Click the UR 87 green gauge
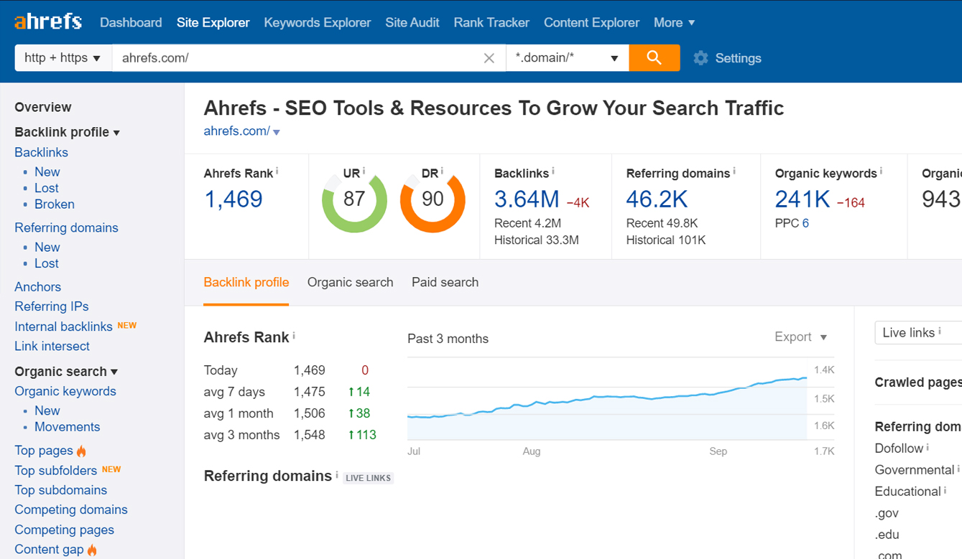The width and height of the screenshot is (962, 559). pos(354,200)
